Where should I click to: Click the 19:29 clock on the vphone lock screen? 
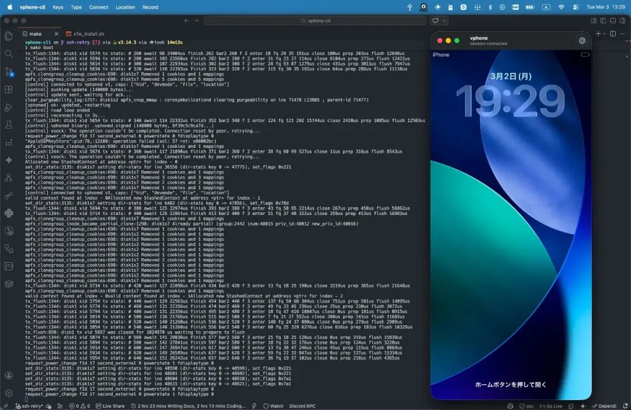point(510,101)
